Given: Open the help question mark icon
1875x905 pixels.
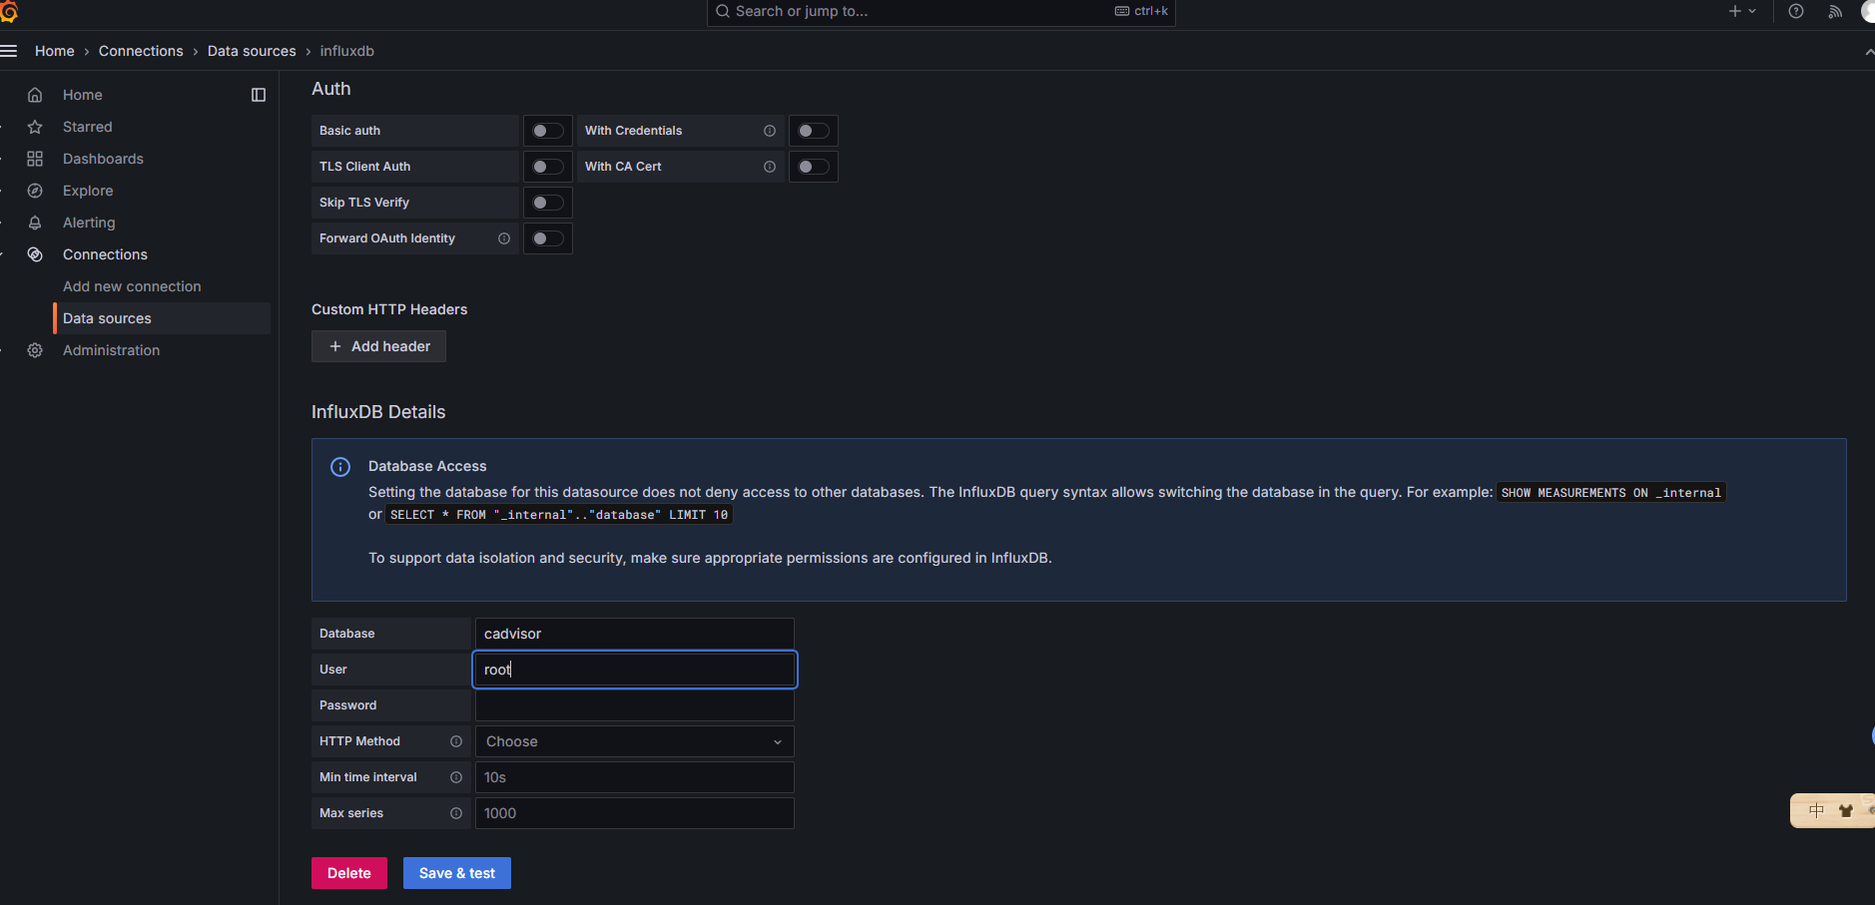Looking at the screenshot, I should click(1796, 11).
